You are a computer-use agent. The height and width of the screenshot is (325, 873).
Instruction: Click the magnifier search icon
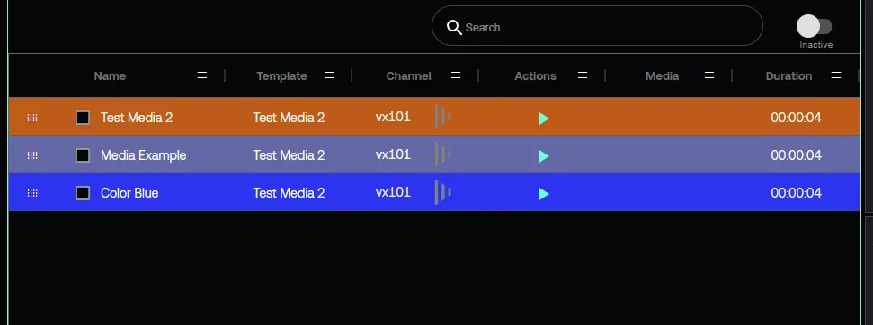point(454,27)
